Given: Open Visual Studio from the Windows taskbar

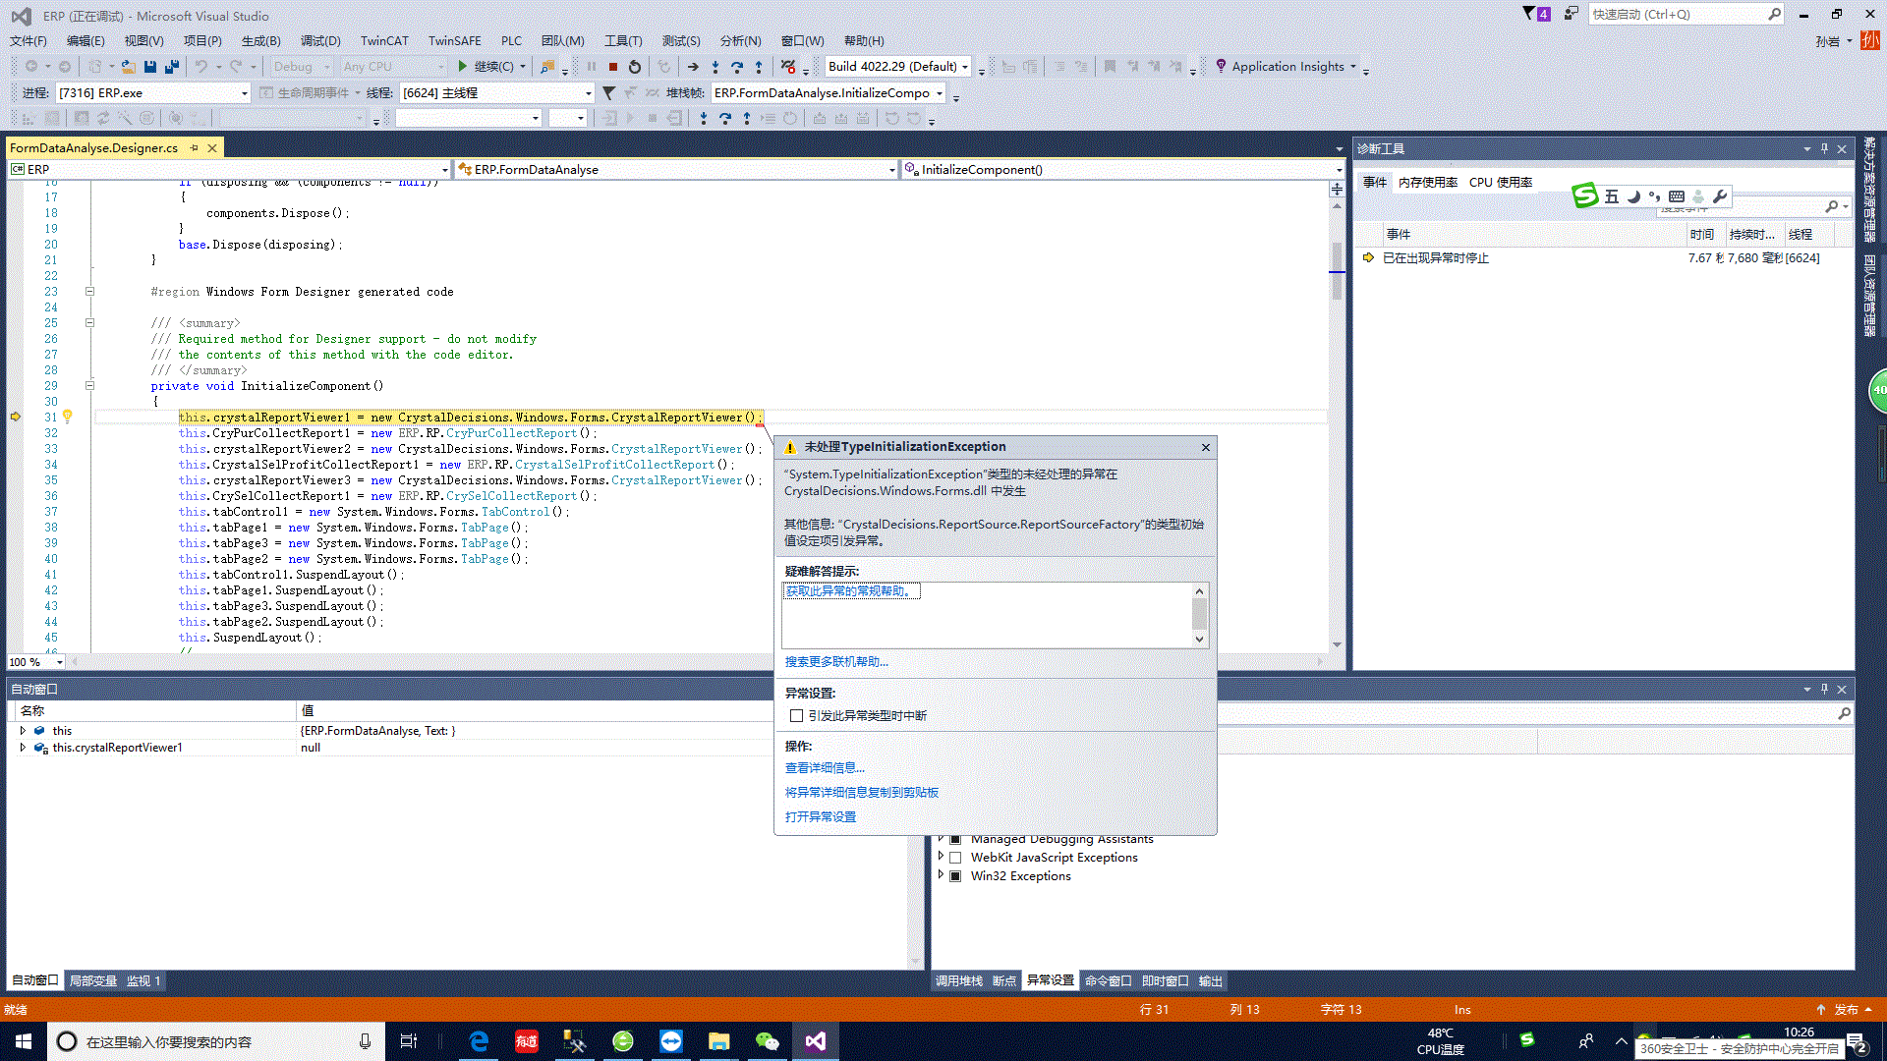Looking at the screenshot, I should tap(815, 1041).
